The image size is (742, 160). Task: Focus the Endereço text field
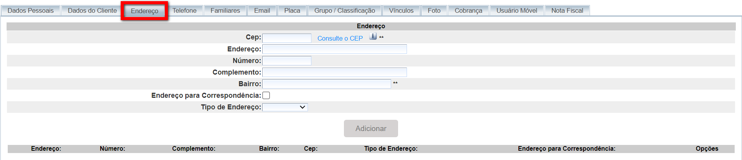335,49
